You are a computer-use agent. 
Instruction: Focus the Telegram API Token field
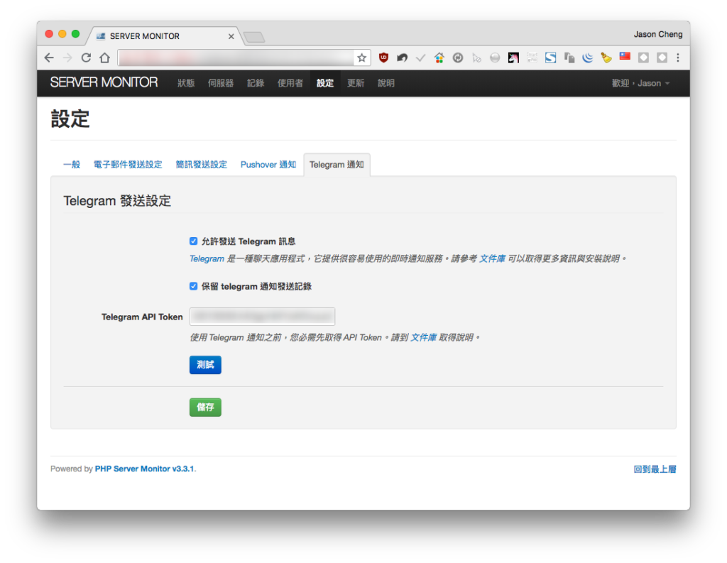tap(263, 317)
